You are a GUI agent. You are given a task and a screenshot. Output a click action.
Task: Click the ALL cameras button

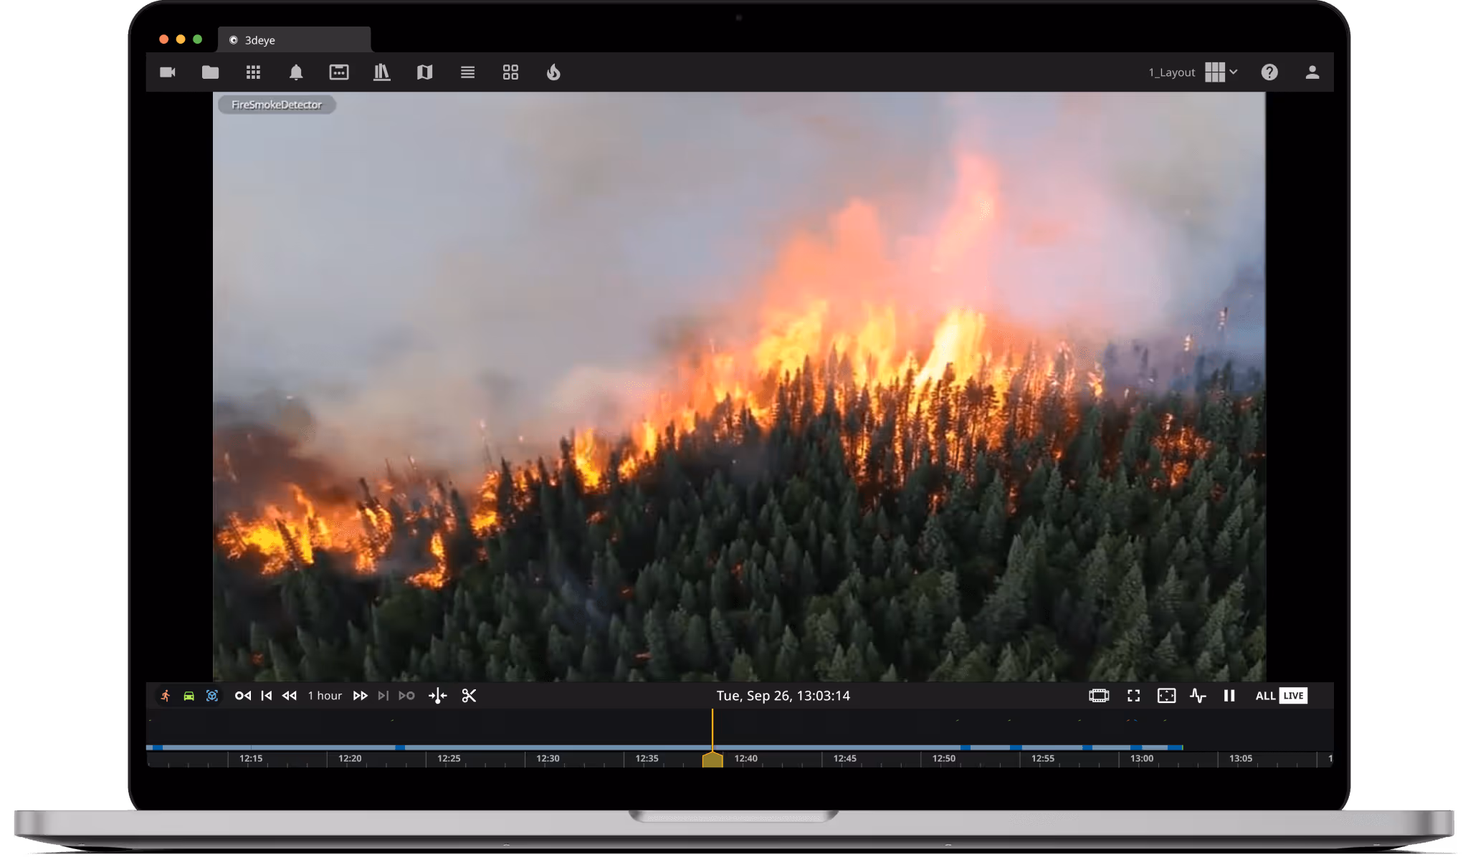click(x=1264, y=696)
